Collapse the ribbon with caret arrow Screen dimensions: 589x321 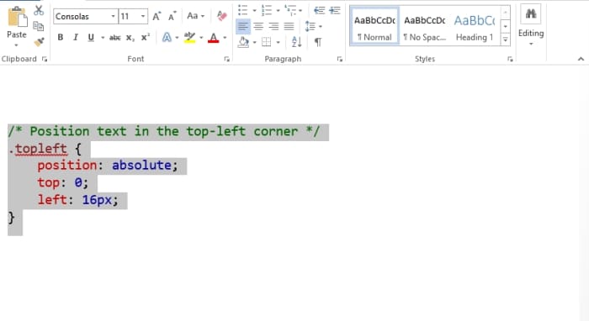click(581, 59)
